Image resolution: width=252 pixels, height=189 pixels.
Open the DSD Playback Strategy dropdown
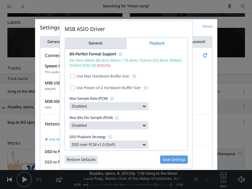pyautogui.click(x=109, y=145)
